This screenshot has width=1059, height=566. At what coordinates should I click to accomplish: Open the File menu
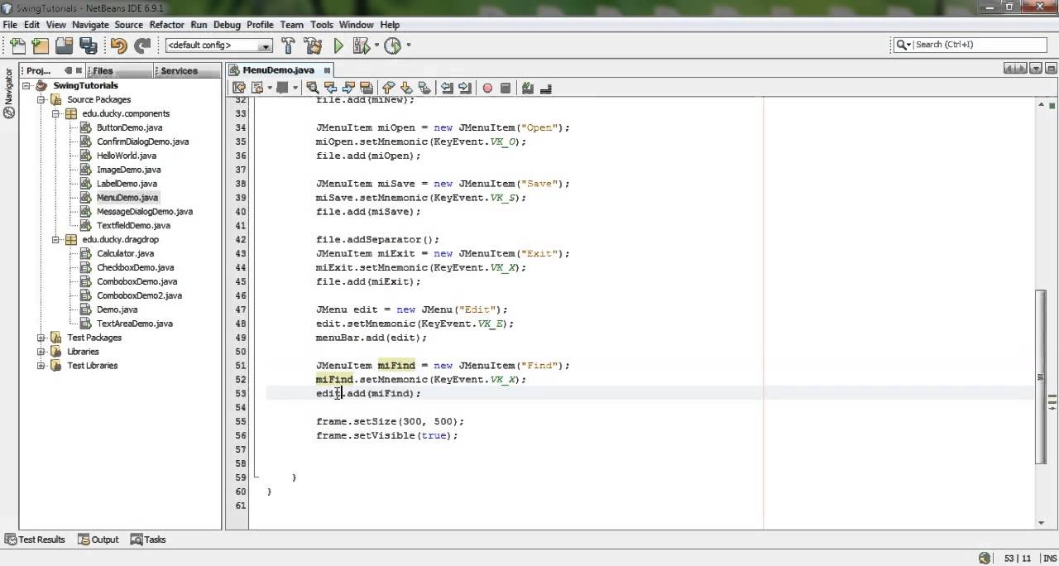(10, 25)
